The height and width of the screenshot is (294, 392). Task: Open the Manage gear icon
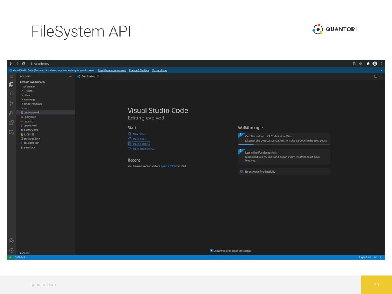(11, 250)
